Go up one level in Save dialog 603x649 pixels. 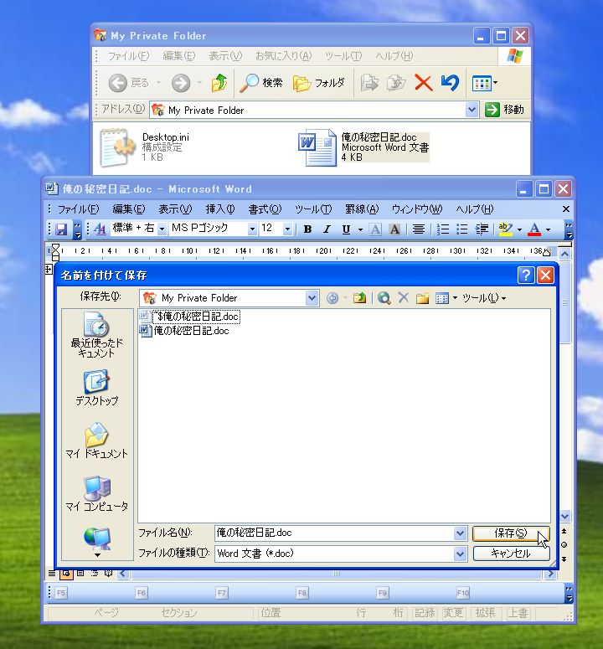tap(359, 298)
